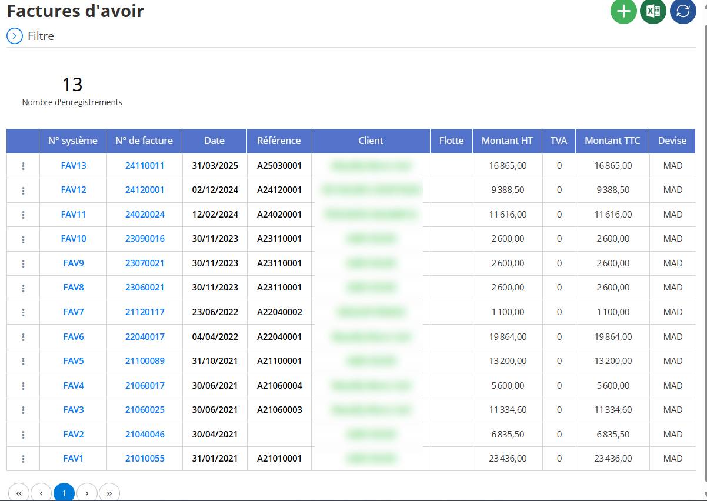Sort by the Client column header
707x501 pixels.
pos(371,141)
